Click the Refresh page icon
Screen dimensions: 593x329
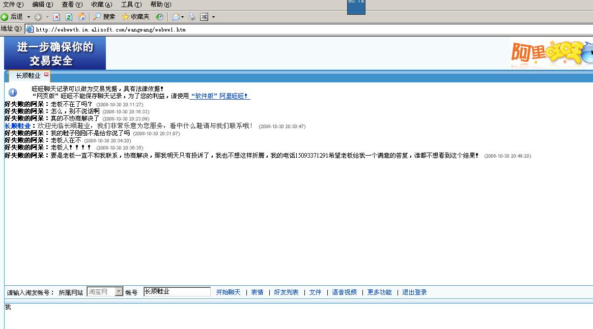coord(69,17)
